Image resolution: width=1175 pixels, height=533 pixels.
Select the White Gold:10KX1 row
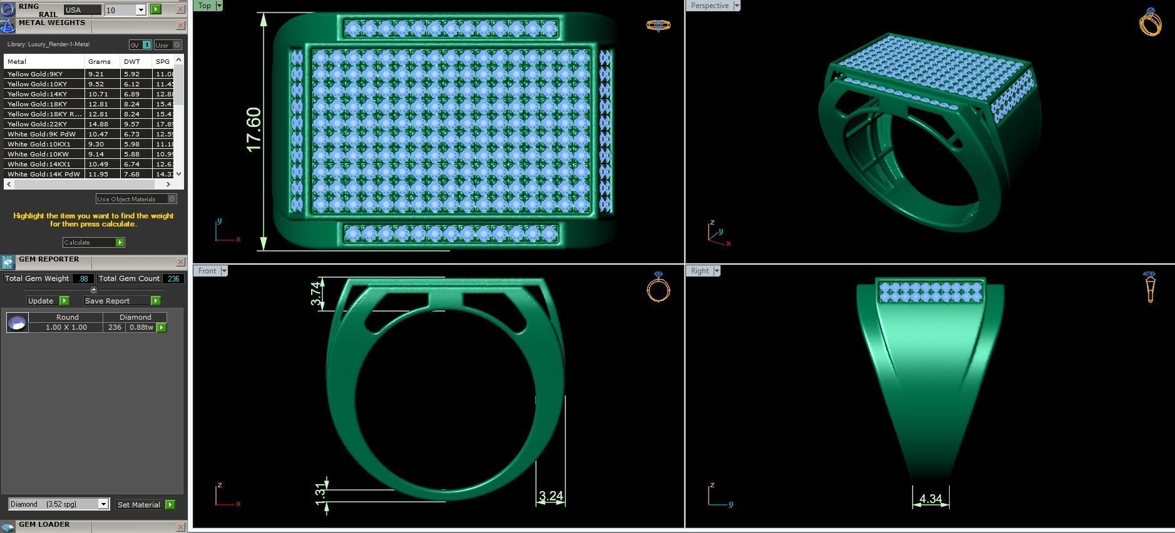89,144
